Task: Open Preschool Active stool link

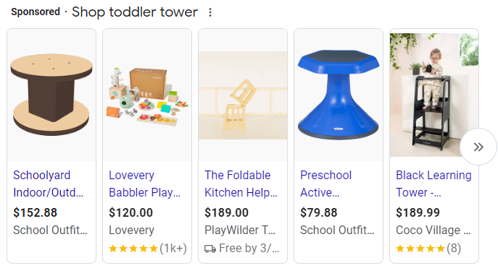Action: coord(326,184)
